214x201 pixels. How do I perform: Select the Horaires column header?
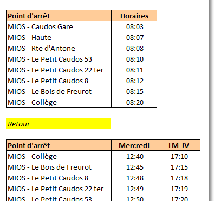(134, 16)
